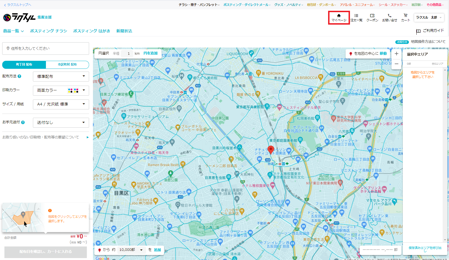Click the 東京都写真美術館 map marker

(x=267, y=106)
